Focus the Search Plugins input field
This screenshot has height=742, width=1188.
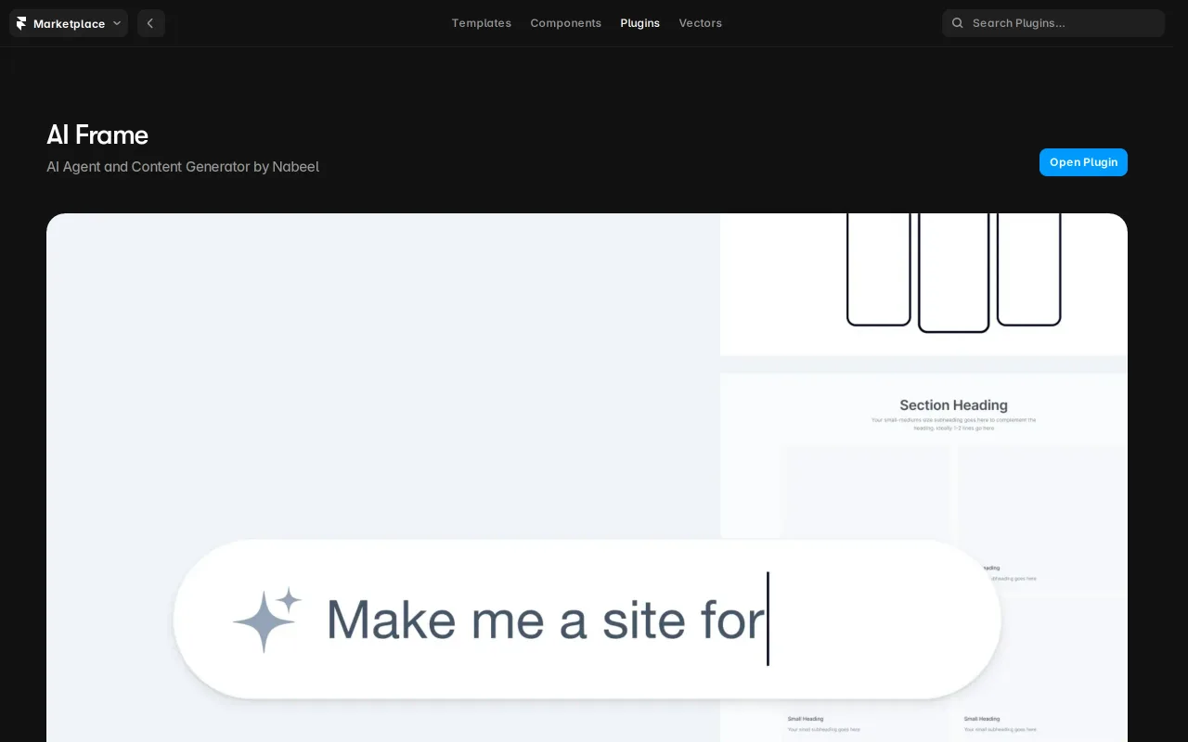pyautogui.click(x=1053, y=23)
